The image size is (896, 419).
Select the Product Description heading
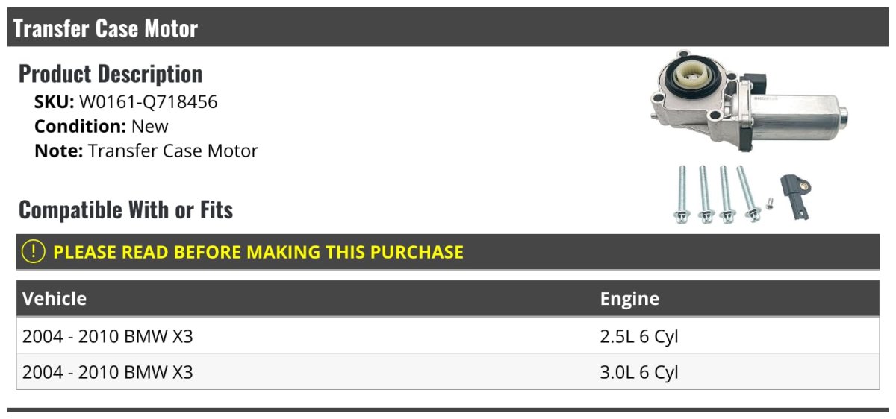pyautogui.click(x=111, y=74)
